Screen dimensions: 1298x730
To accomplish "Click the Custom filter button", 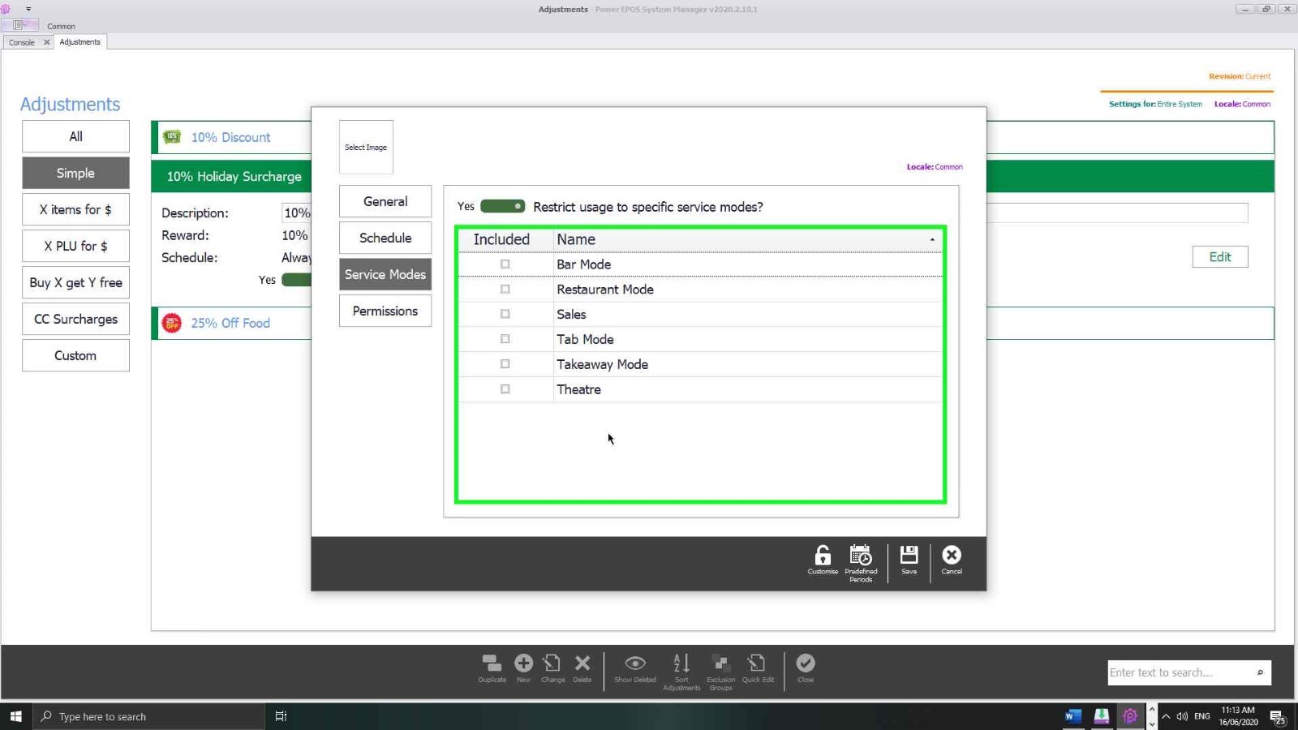I will coord(75,355).
